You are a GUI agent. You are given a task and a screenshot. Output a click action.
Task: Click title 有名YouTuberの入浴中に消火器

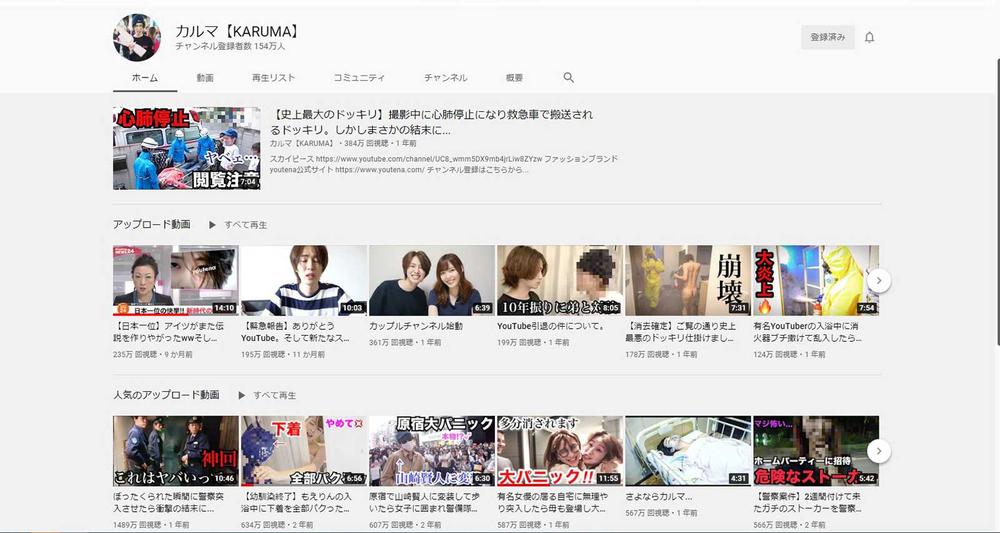pos(807,332)
